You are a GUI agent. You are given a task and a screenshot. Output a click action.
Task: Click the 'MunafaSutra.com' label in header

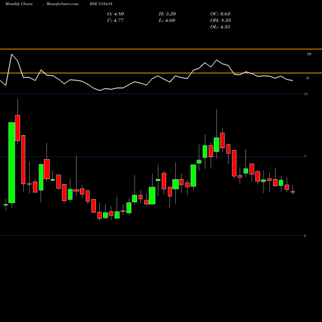coord(62,4)
